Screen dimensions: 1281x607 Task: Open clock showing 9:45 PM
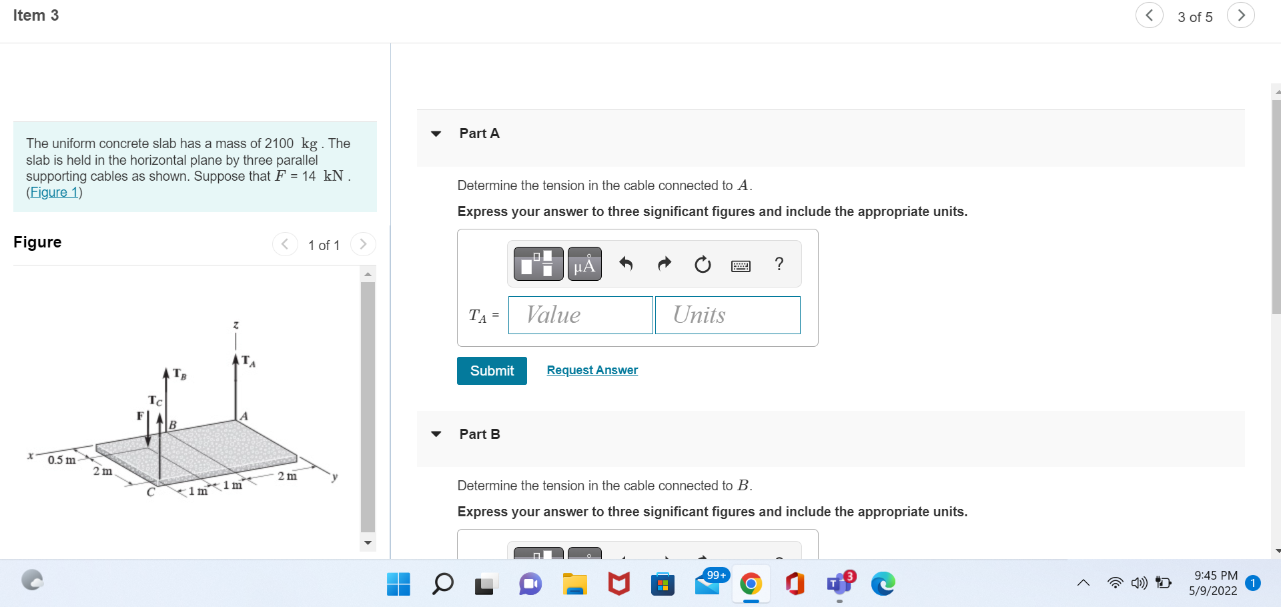(1215, 583)
